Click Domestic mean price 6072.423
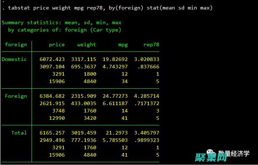Image resolution: width=258 pixels, height=165 pixels. [52, 59]
